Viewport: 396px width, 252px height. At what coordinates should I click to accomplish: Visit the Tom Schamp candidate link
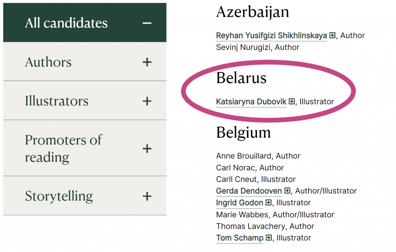pyautogui.click(x=239, y=238)
